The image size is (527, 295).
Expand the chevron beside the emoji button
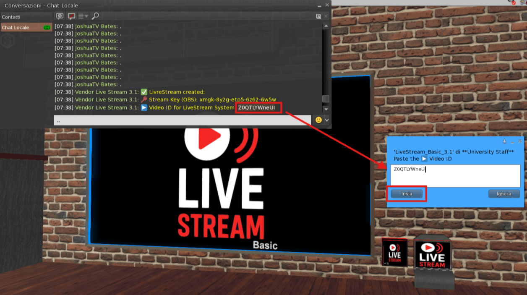327,120
